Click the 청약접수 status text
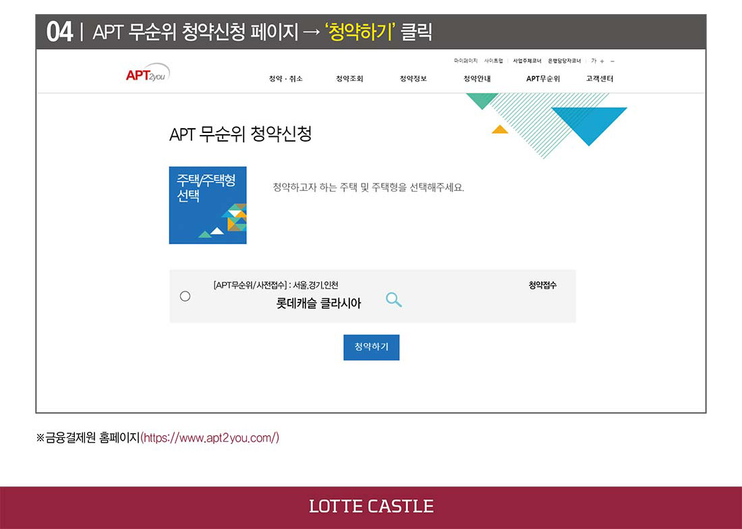Image resolution: width=742 pixels, height=529 pixels. pos(542,285)
